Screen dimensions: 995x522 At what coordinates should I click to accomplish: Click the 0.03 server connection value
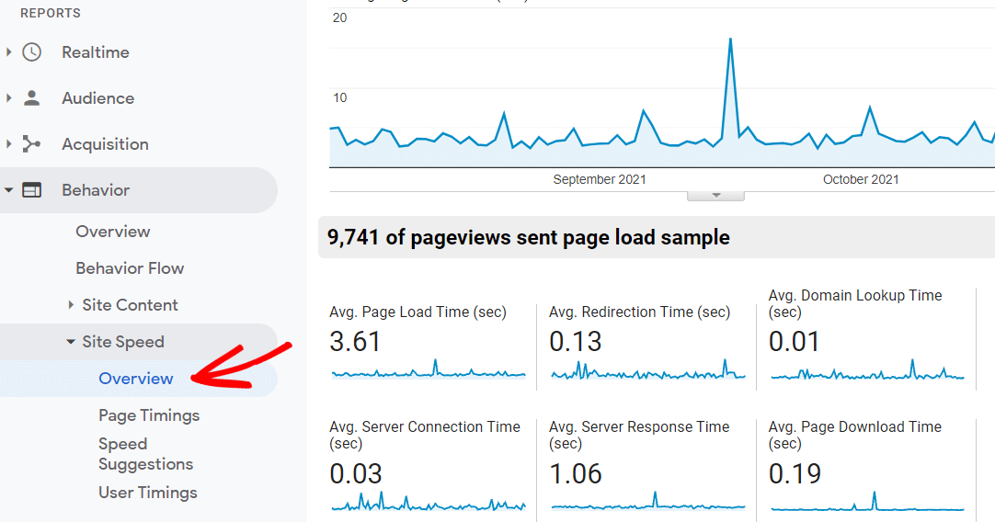355,474
